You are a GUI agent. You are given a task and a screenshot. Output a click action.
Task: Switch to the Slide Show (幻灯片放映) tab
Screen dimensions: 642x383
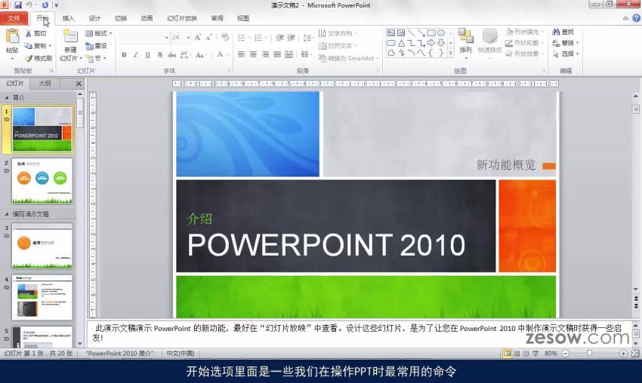[x=182, y=18]
